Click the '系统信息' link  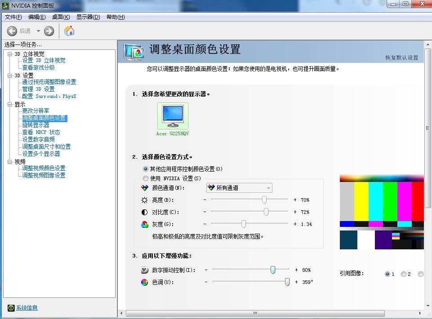(x=27, y=308)
